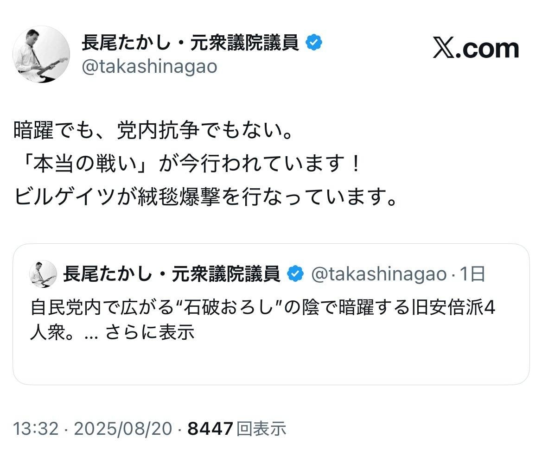Click the author name inside the quoted post

click(172, 274)
